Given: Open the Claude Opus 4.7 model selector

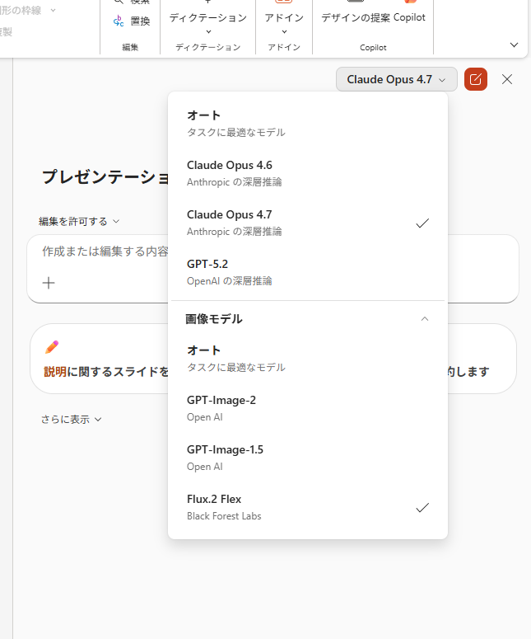Looking at the screenshot, I should [396, 79].
